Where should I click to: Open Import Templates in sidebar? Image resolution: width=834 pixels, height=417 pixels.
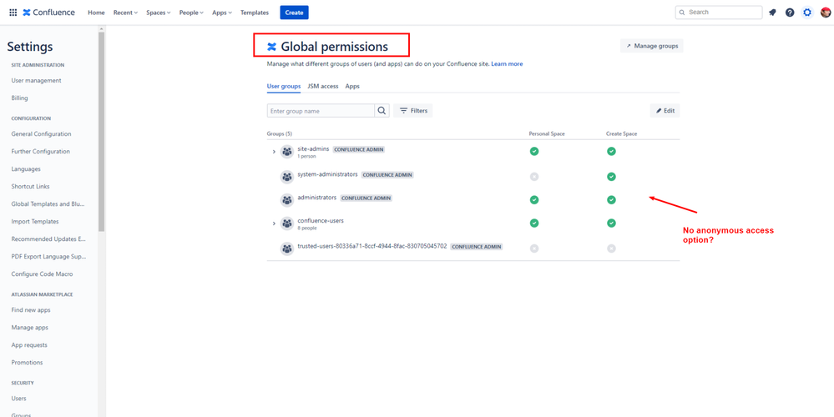(35, 222)
